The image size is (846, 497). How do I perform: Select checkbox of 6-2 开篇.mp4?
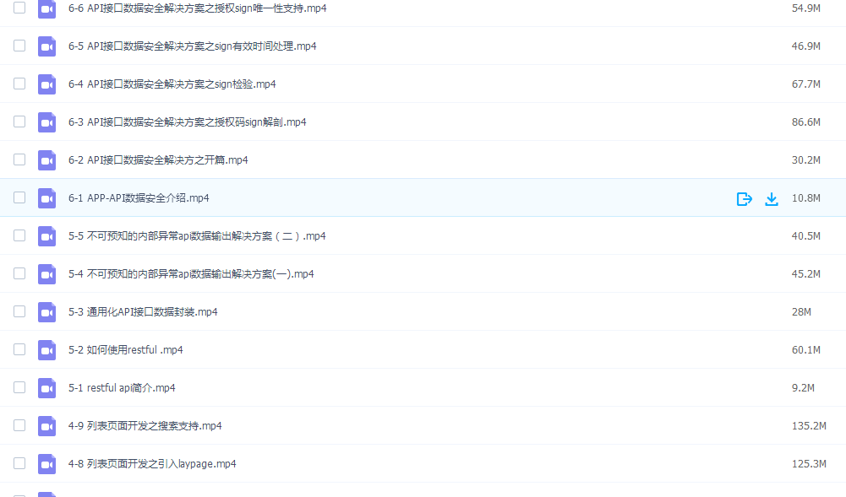pos(19,159)
